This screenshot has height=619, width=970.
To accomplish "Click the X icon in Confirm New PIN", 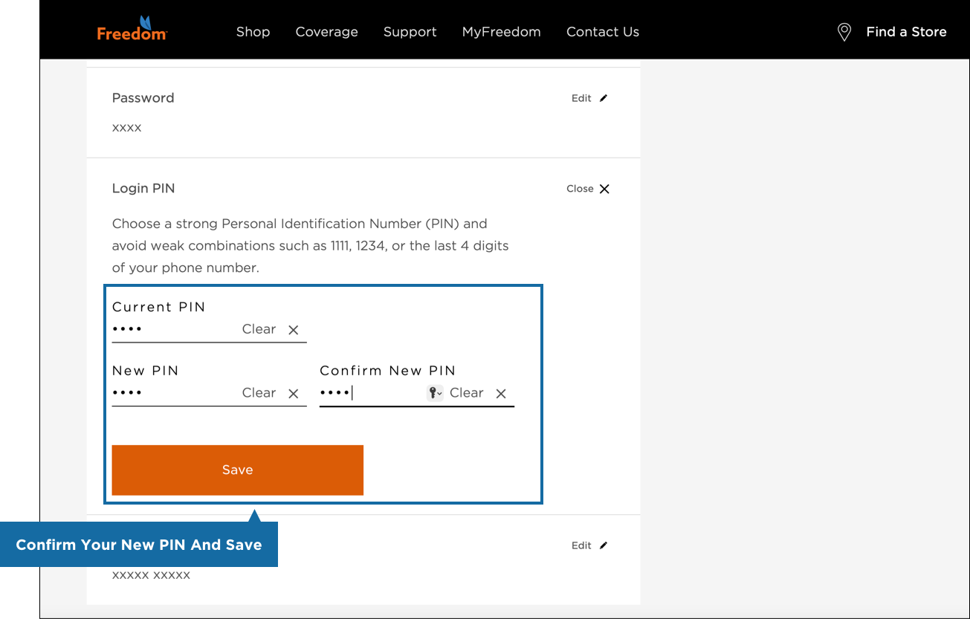I will 501,394.
